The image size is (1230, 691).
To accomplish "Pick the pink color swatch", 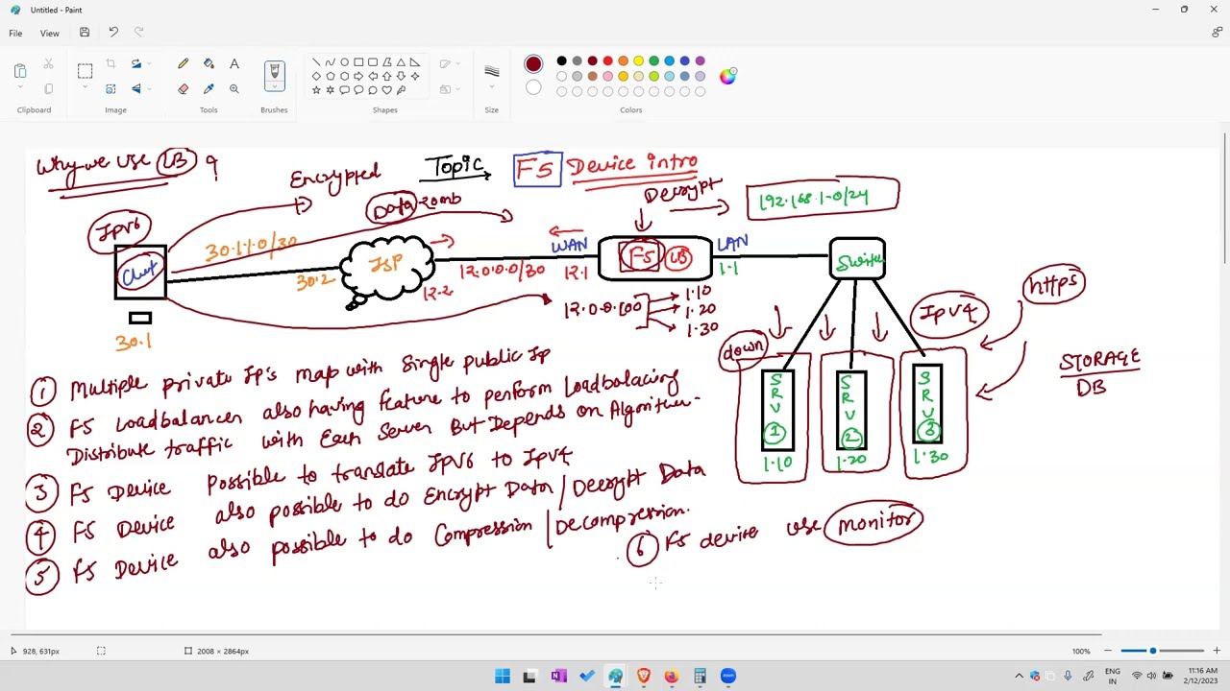I will (607, 77).
